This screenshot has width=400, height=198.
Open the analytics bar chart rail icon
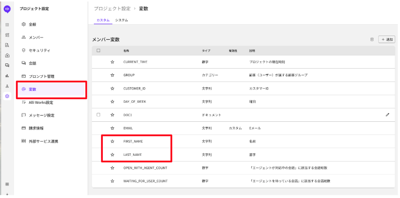point(7,75)
